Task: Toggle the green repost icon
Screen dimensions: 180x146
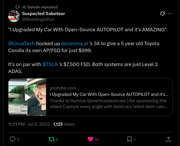Action: point(51,139)
